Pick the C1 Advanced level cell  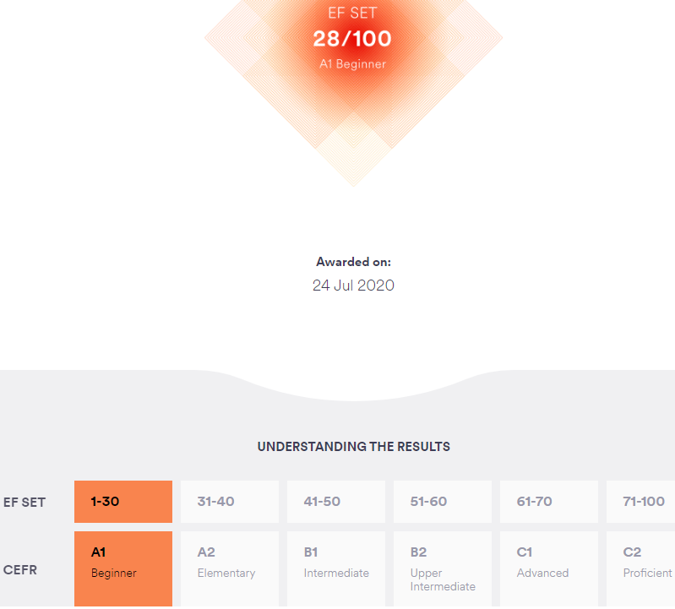click(549, 568)
